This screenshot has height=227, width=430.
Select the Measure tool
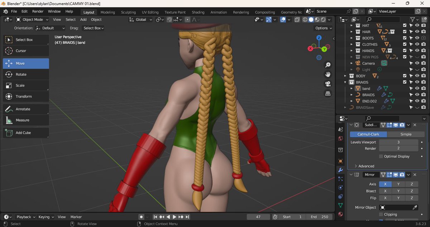26,120
